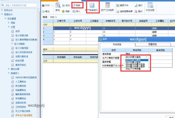175x118 pixels.
Task: Click the 栏目设置 (Column settings) icon
Action: pyautogui.click(x=150, y=5)
